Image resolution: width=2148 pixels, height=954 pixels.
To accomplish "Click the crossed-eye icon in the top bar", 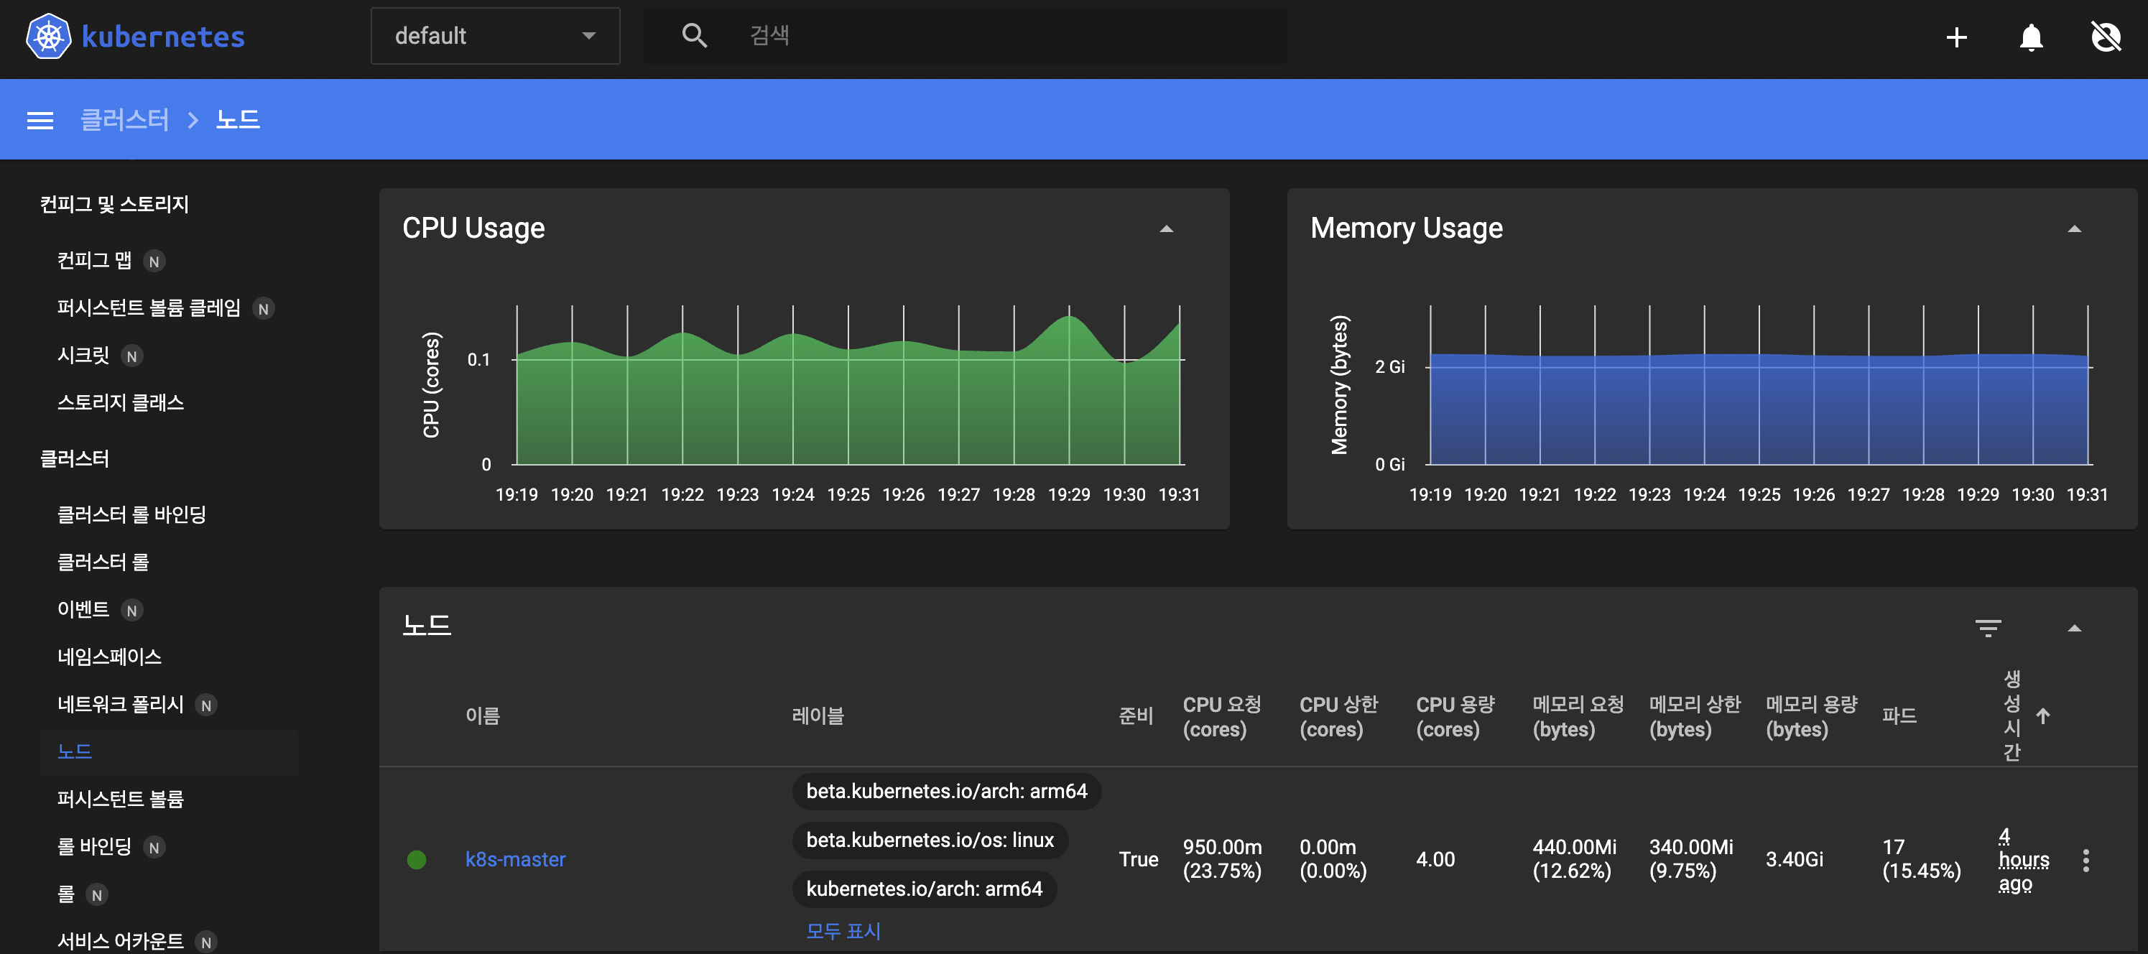I will (x=2105, y=37).
